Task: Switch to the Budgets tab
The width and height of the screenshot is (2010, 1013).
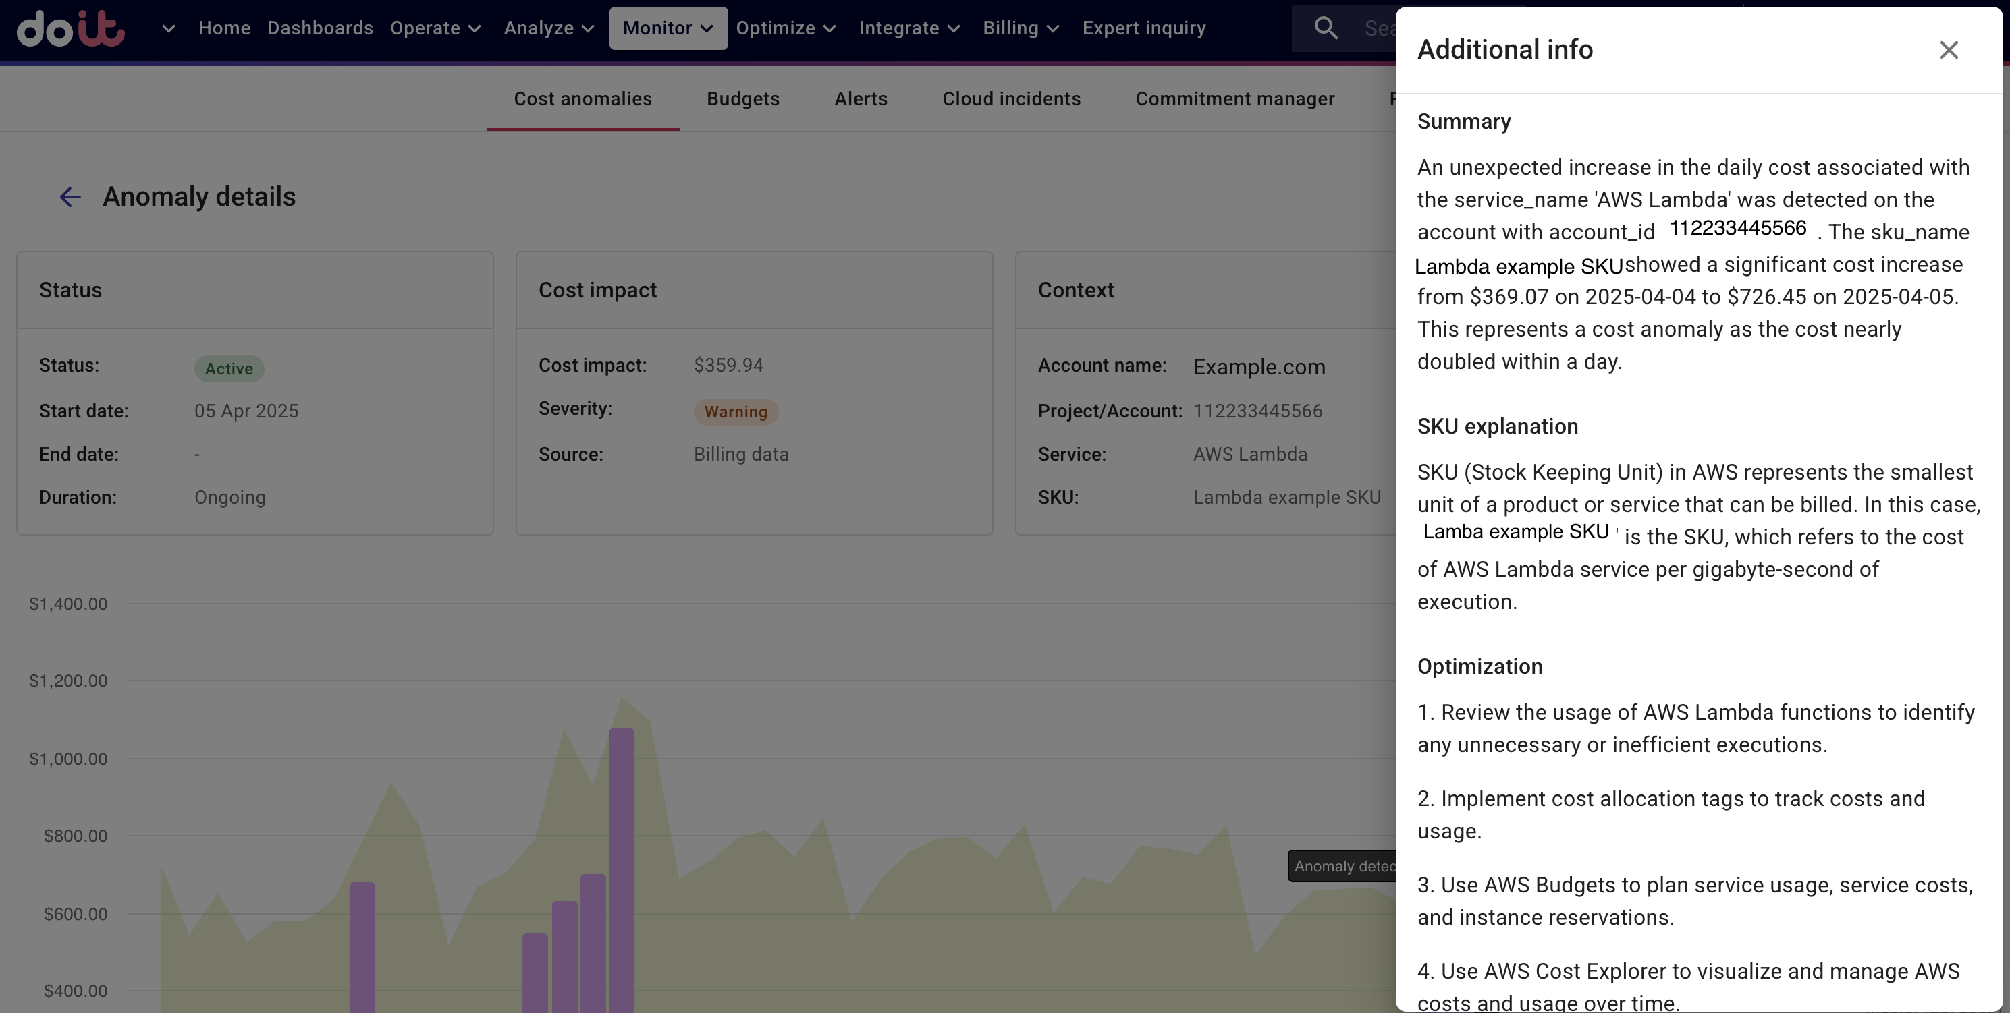Action: 743,99
